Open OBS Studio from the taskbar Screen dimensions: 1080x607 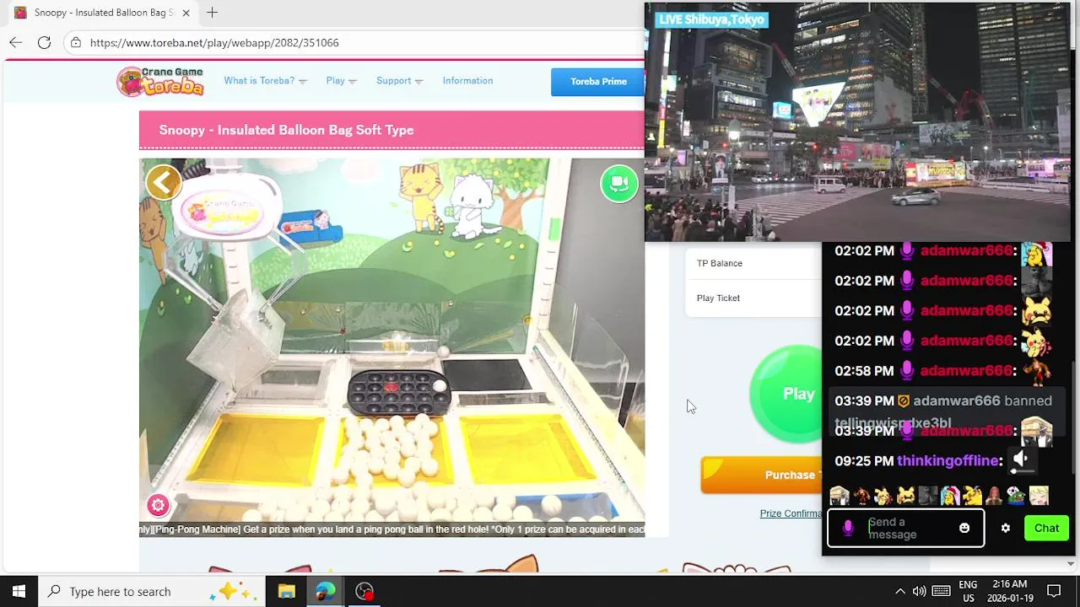pyautogui.click(x=364, y=591)
